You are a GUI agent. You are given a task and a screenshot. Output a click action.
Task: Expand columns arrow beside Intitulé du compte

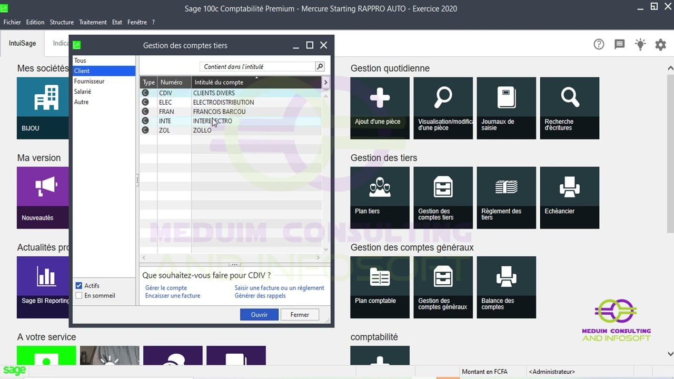pyautogui.click(x=325, y=82)
